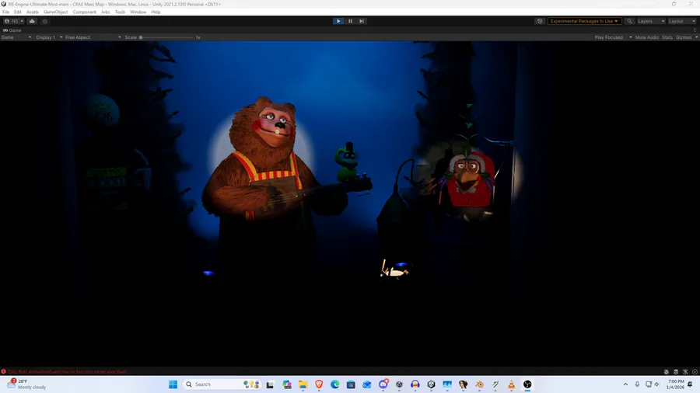Open VLC media player from the taskbar

click(511, 384)
